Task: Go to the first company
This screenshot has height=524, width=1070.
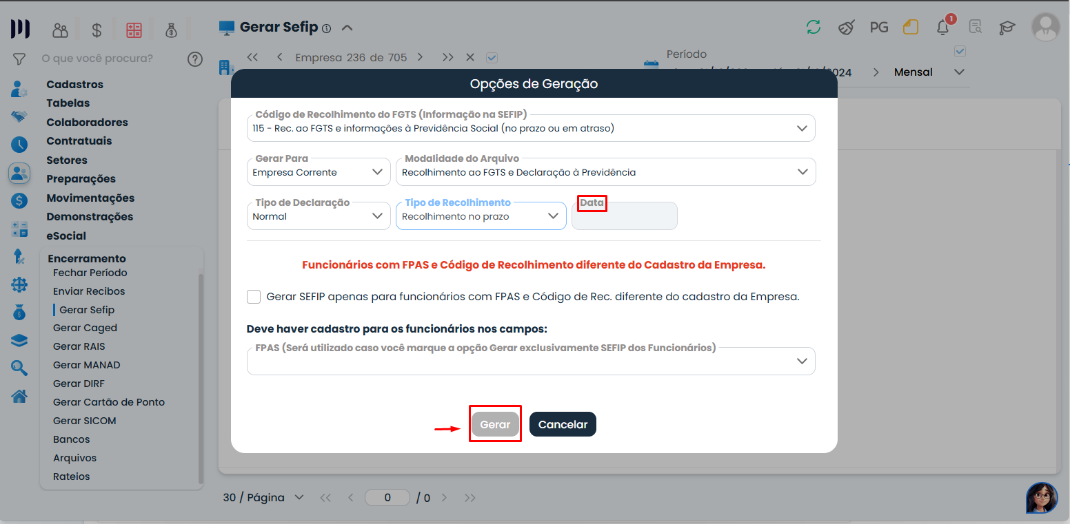Action: tap(252, 57)
